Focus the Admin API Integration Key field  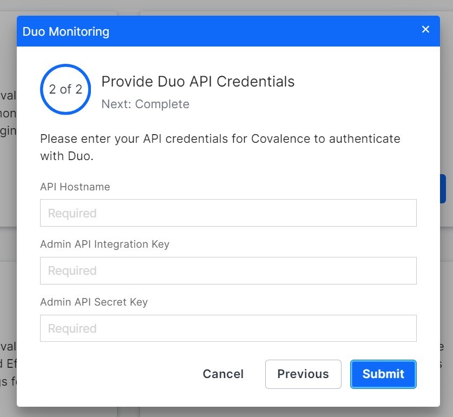tap(228, 270)
